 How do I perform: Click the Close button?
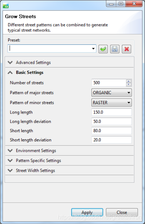click(122, 212)
